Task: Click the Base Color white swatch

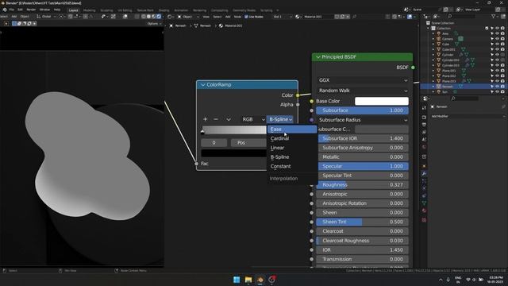Action: (382, 101)
